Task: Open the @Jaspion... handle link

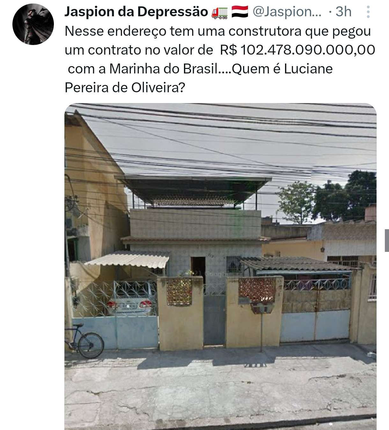Action: (287, 12)
